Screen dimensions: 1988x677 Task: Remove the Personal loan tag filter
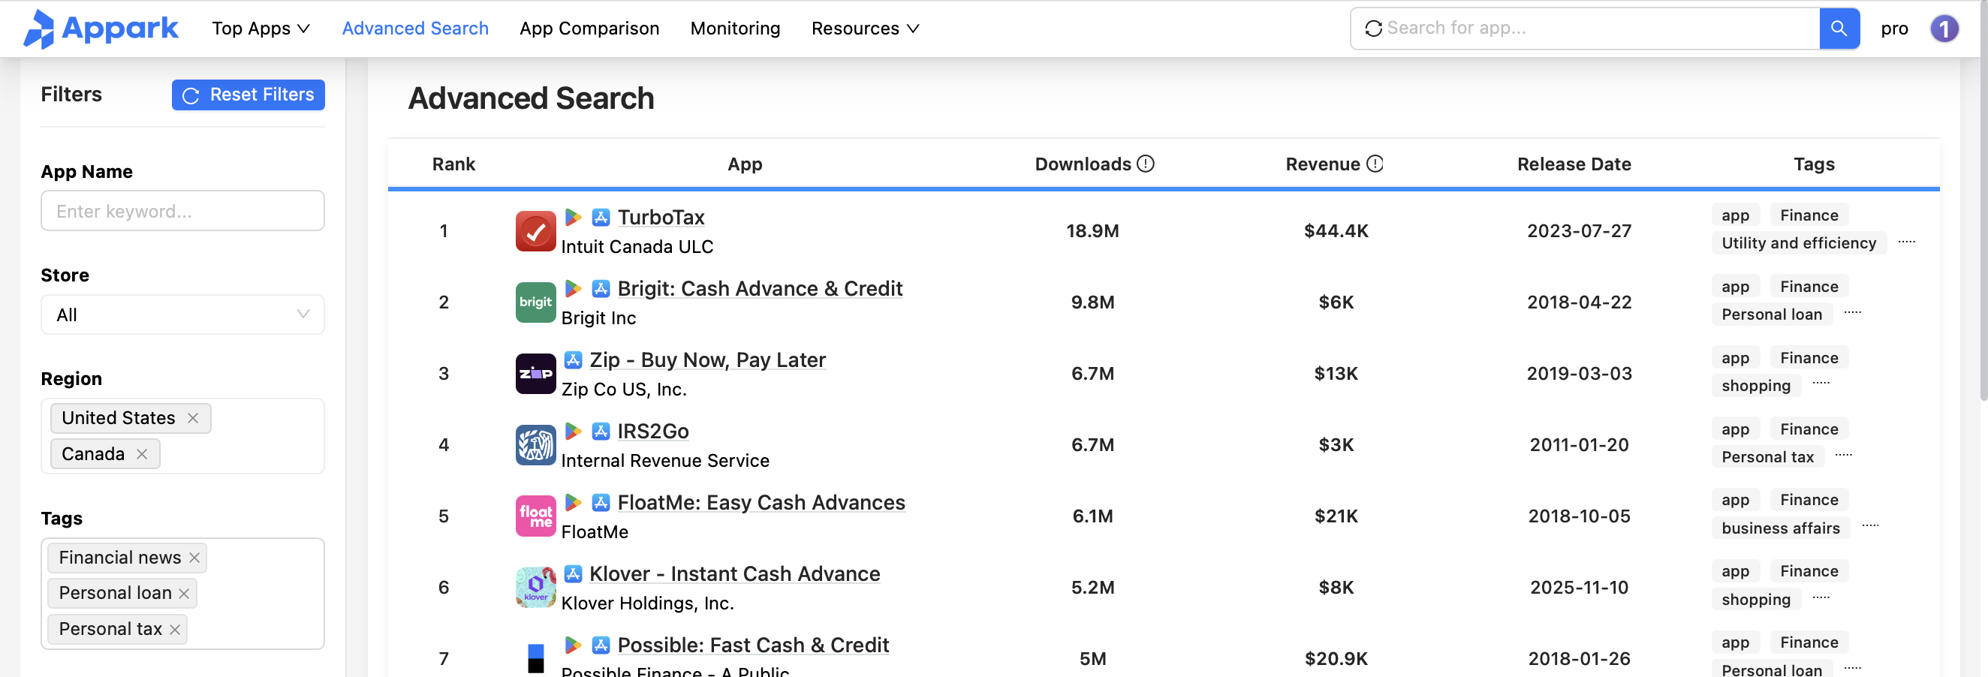click(185, 593)
